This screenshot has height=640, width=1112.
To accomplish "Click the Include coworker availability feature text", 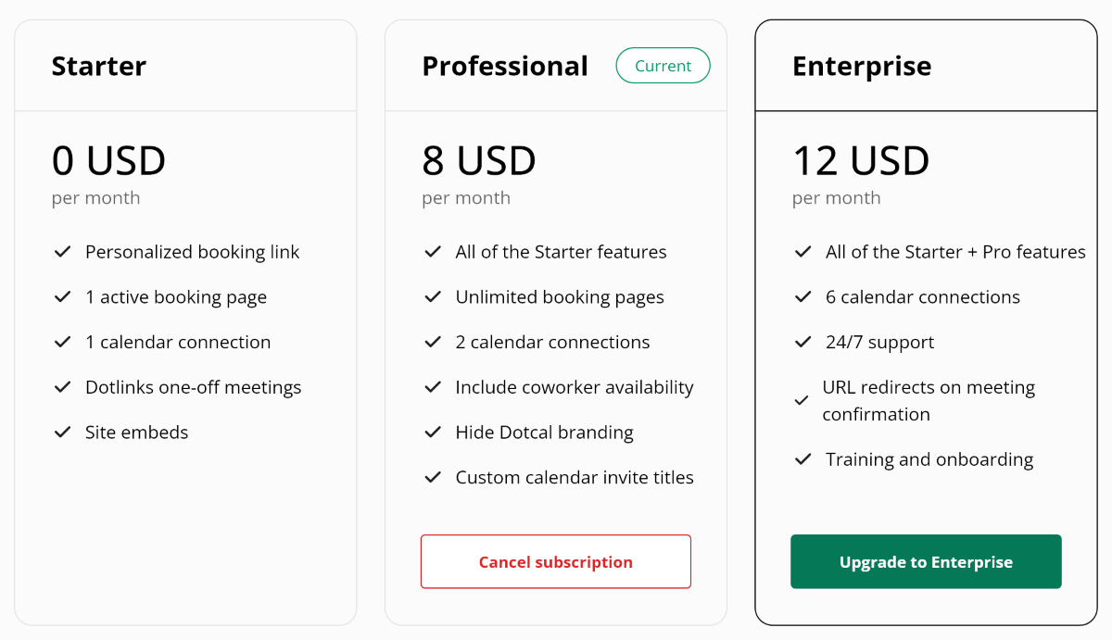I will (x=575, y=387).
